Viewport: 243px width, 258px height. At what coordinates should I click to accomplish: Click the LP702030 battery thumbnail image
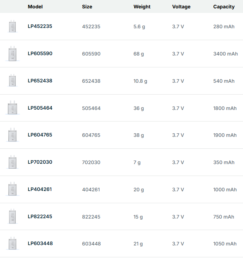[13, 162]
